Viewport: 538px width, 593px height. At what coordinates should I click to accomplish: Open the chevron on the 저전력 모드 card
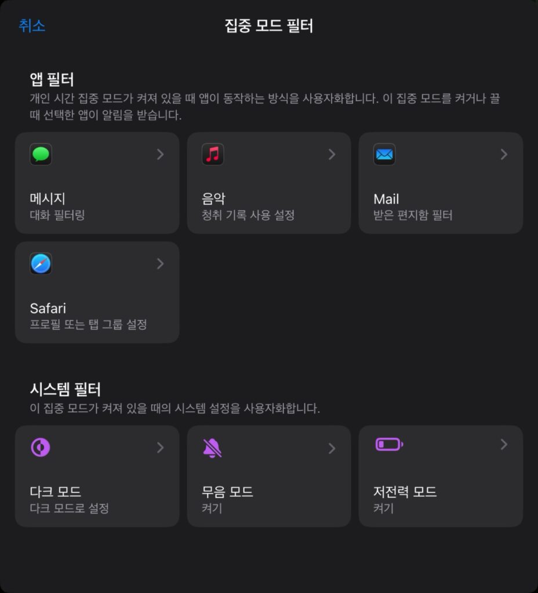point(504,445)
